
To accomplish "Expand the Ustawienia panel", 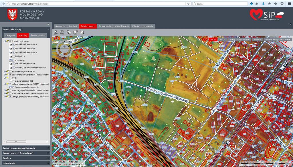I will coord(26,163).
